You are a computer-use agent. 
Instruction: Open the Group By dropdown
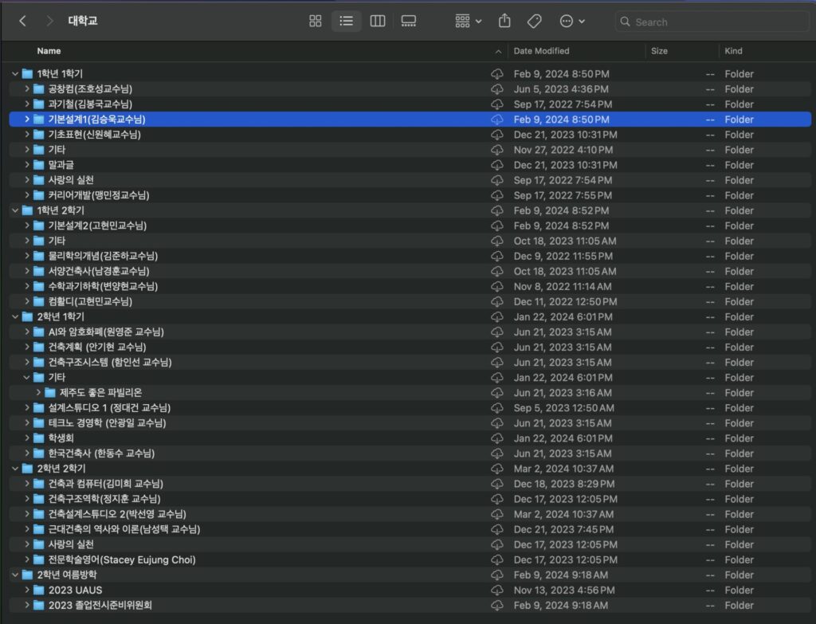pyautogui.click(x=468, y=22)
